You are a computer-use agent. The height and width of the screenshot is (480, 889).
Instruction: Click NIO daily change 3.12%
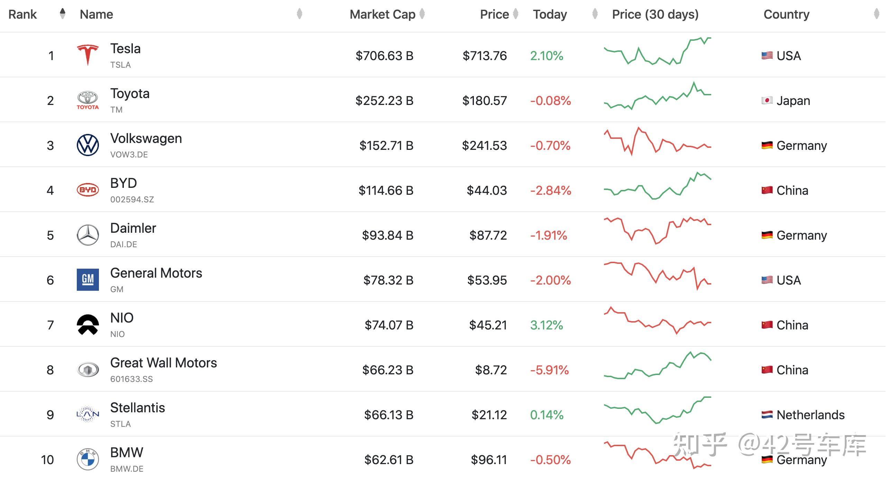click(x=547, y=325)
